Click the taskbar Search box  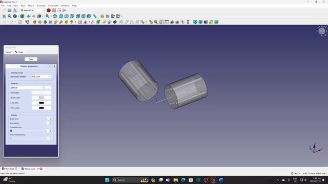tap(130, 180)
